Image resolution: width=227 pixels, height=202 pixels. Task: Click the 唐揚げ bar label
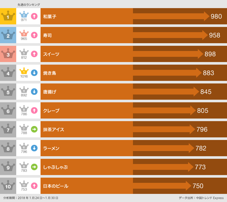pyautogui.click(x=50, y=92)
